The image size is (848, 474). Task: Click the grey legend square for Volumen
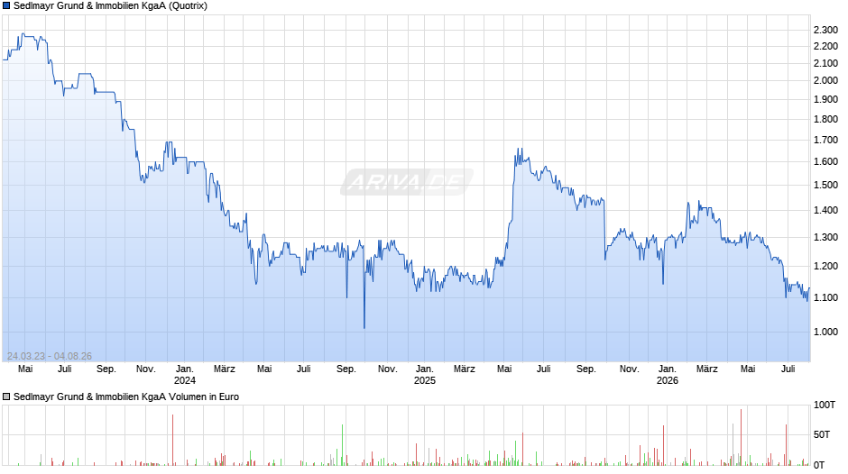(x=6, y=397)
